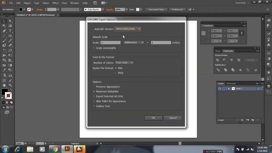Image resolution: width=272 pixels, height=153 pixels.
Task: Open the AutoCAD Version dropdown
Action: (x=127, y=29)
